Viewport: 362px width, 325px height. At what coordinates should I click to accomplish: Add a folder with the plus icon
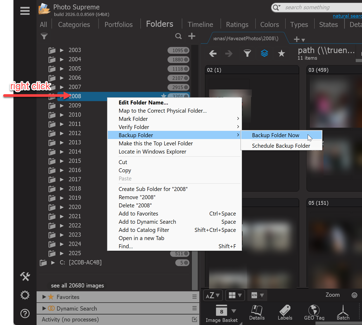point(192,36)
